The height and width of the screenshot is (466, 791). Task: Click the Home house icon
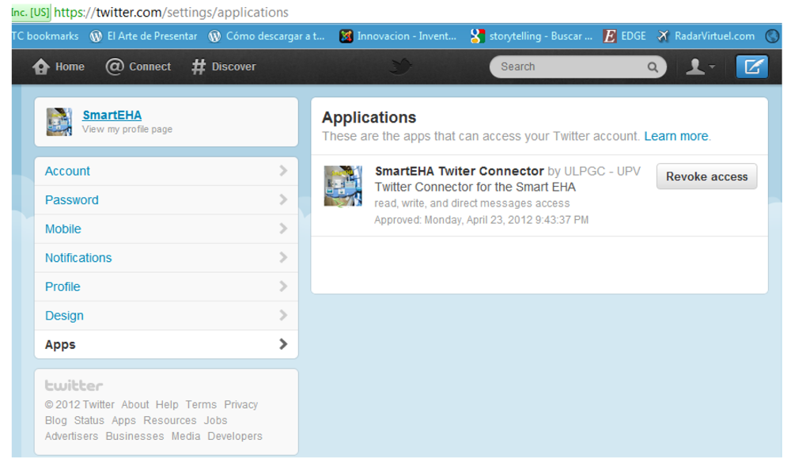tap(41, 66)
